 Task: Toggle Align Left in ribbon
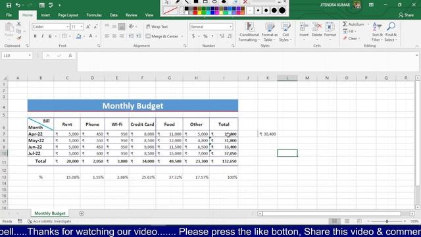(x=107, y=36)
